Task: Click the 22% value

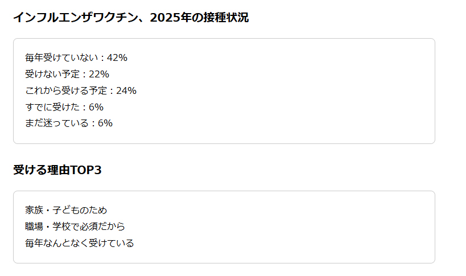Action: [x=99, y=74]
